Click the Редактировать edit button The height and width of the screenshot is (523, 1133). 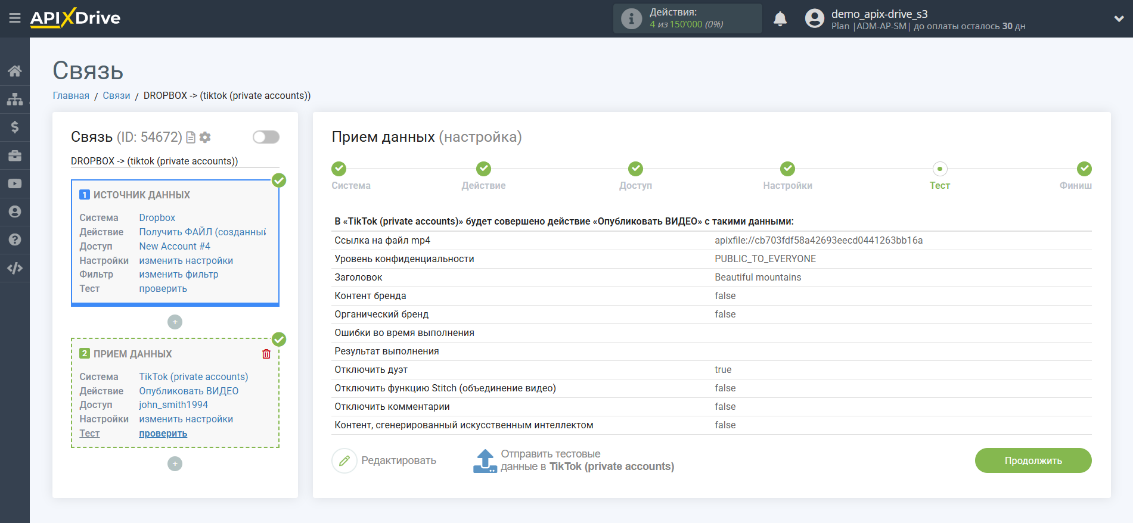[384, 460]
